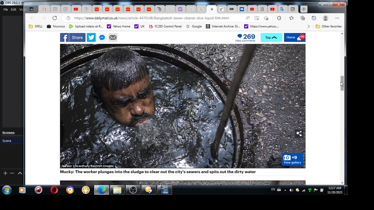This screenshot has height=210, width=374.
Task: Open Windows Start menu orb
Action: [x=6, y=190]
